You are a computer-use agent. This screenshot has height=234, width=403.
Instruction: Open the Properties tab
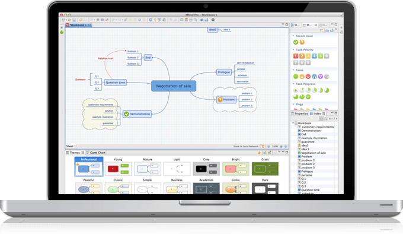pos(299,113)
